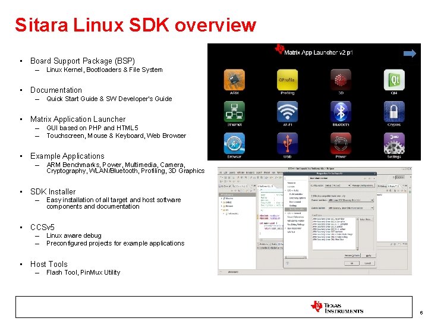
Task: Open the Configuration dropdown in Properties dialog
Action: click(x=338, y=185)
